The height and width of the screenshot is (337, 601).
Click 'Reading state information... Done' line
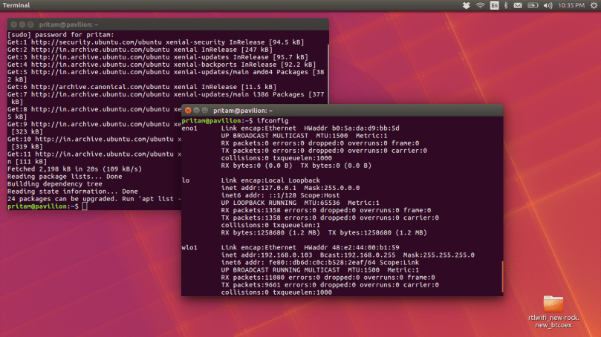coord(73,192)
